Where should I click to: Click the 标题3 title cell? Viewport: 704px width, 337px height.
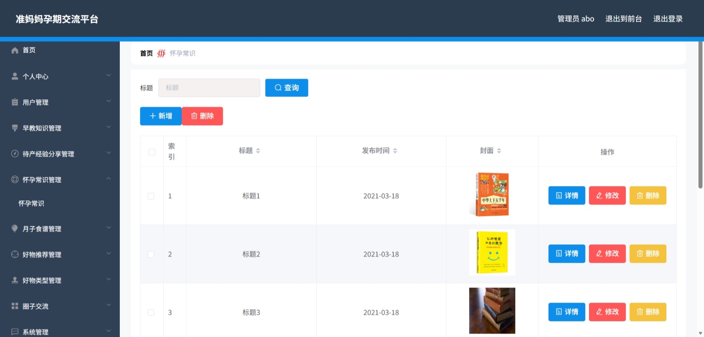(x=251, y=313)
